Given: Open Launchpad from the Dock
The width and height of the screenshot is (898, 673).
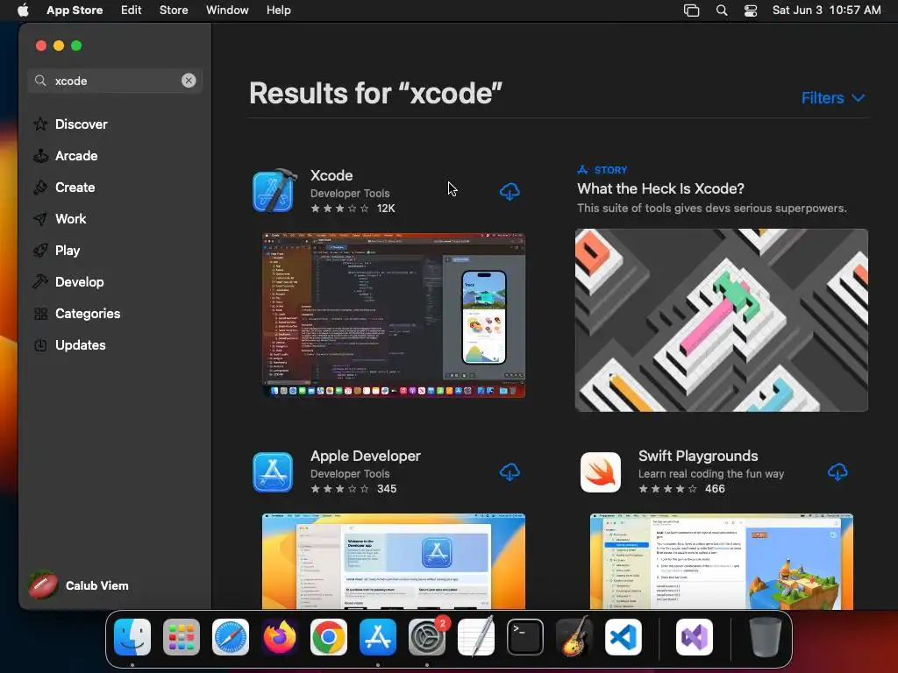Looking at the screenshot, I should click(x=182, y=637).
